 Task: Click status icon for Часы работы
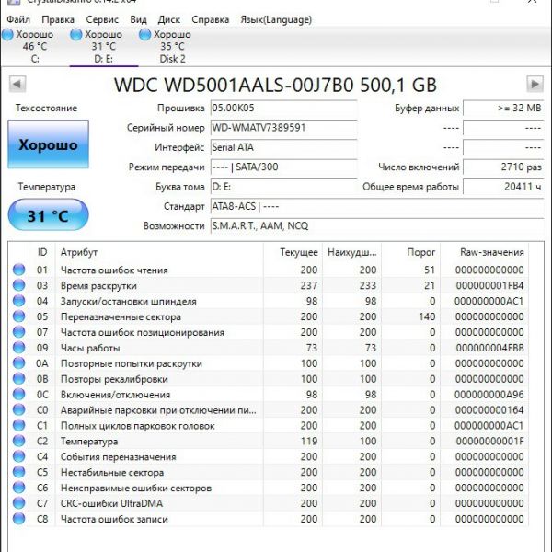(x=18, y=348)
